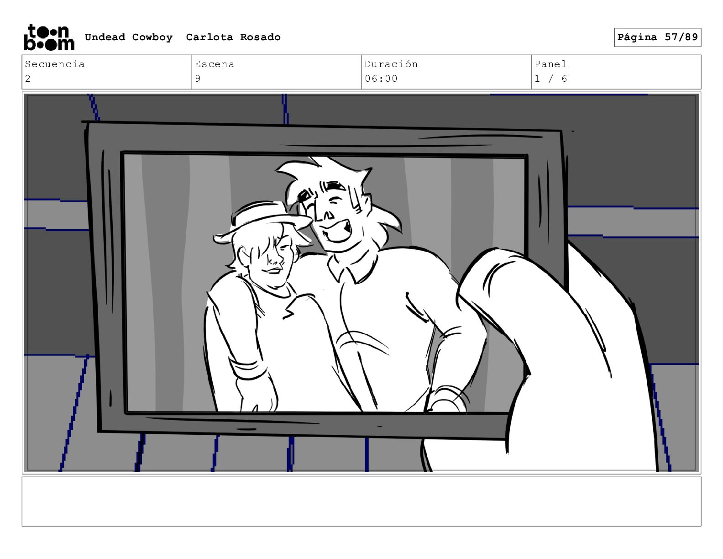Click the Toon Boom logo
Viewport: 723px width, 559px height.
(49, 37)
